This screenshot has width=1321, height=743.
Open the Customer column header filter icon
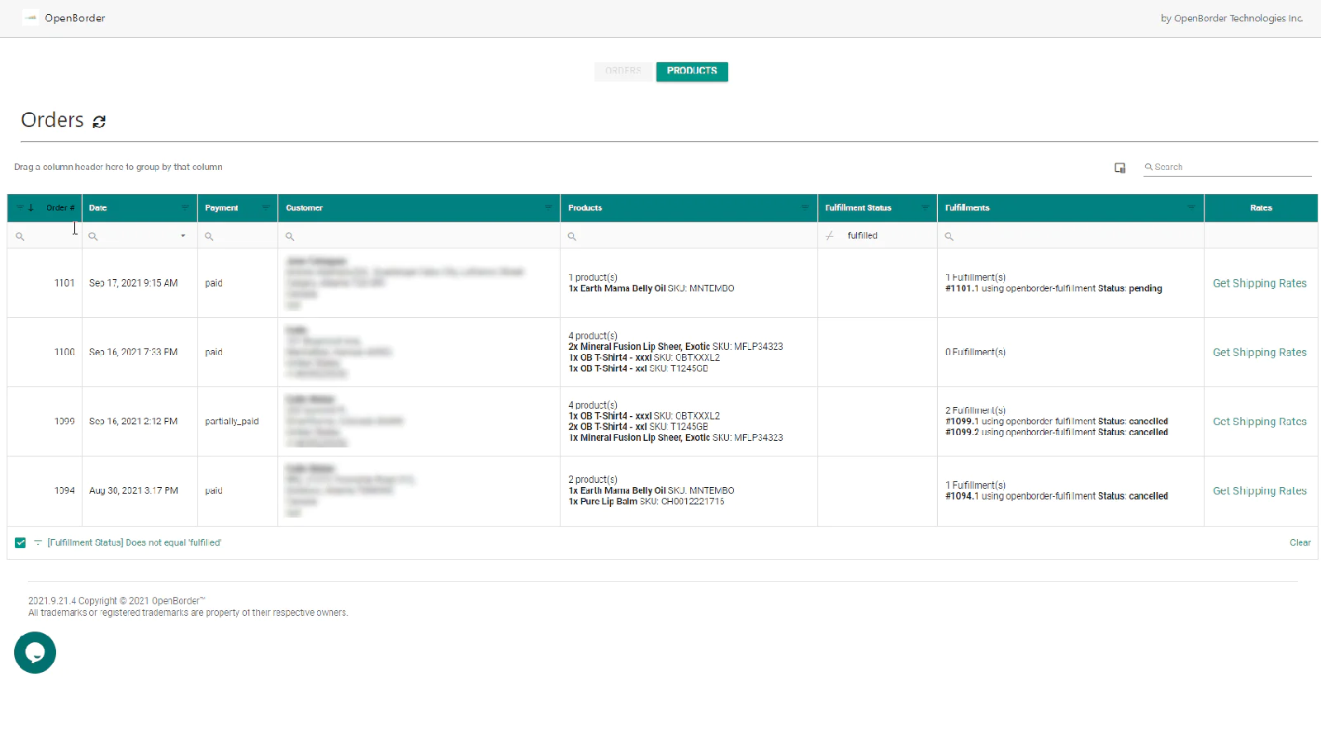pos(547,208)
